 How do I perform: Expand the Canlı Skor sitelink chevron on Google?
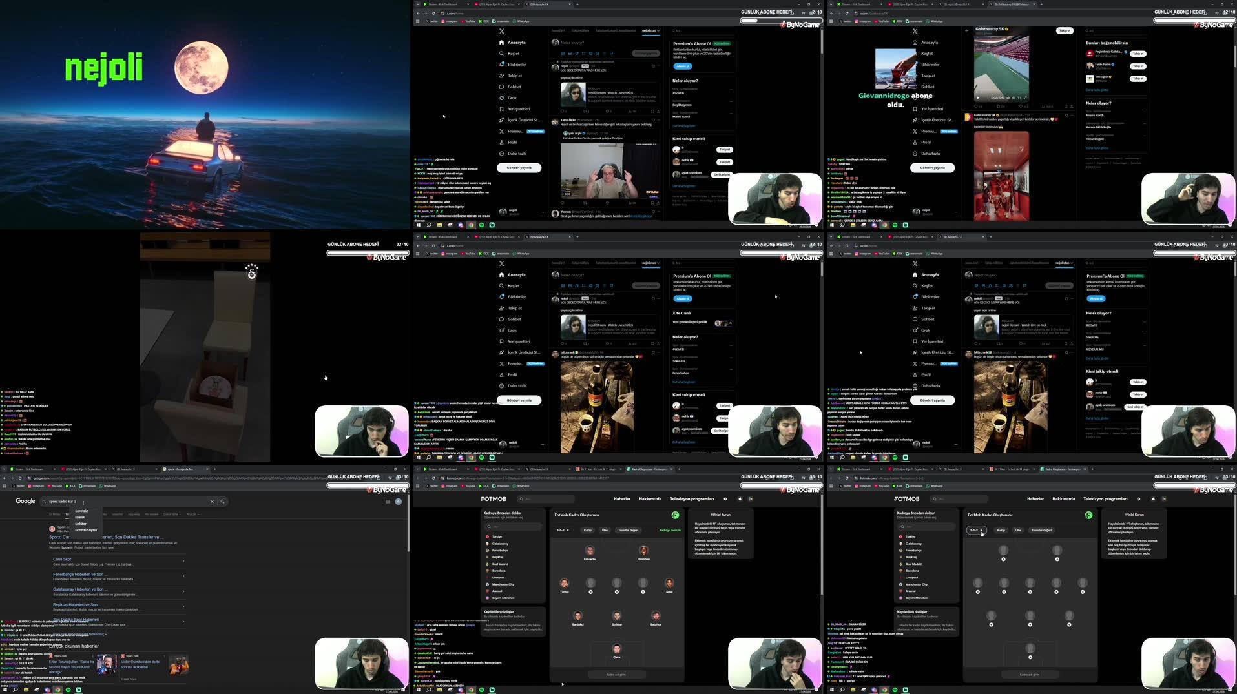pos(183,561)
